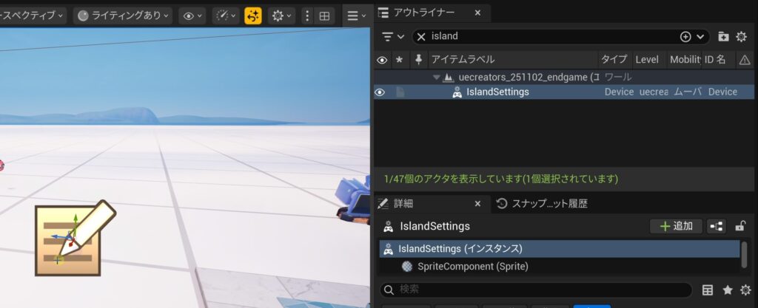Toggle visibility eye for the IslandSettings row

point(380,92)
